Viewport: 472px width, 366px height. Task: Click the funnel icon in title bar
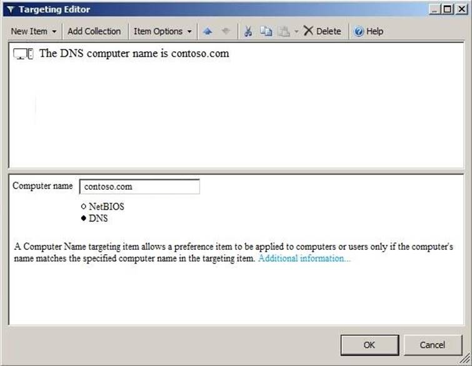10,9
